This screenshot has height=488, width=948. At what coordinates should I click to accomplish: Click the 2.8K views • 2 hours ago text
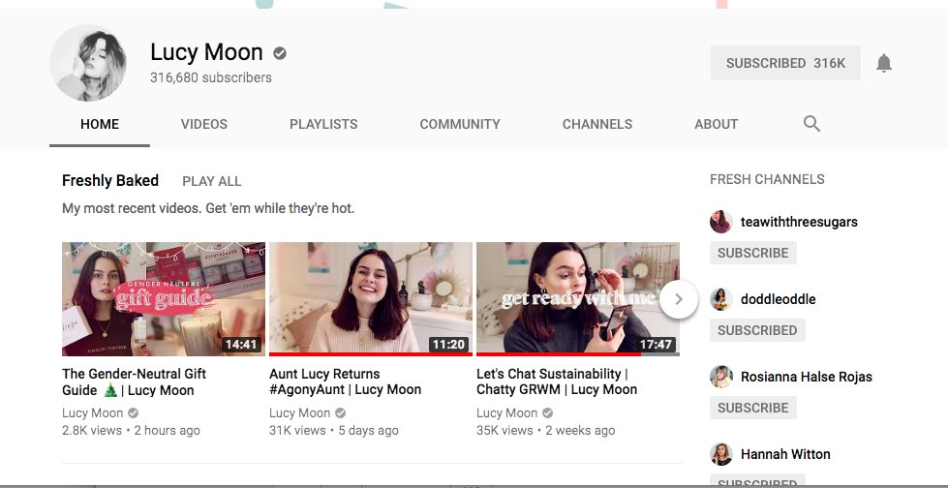(x=131, y=431)
